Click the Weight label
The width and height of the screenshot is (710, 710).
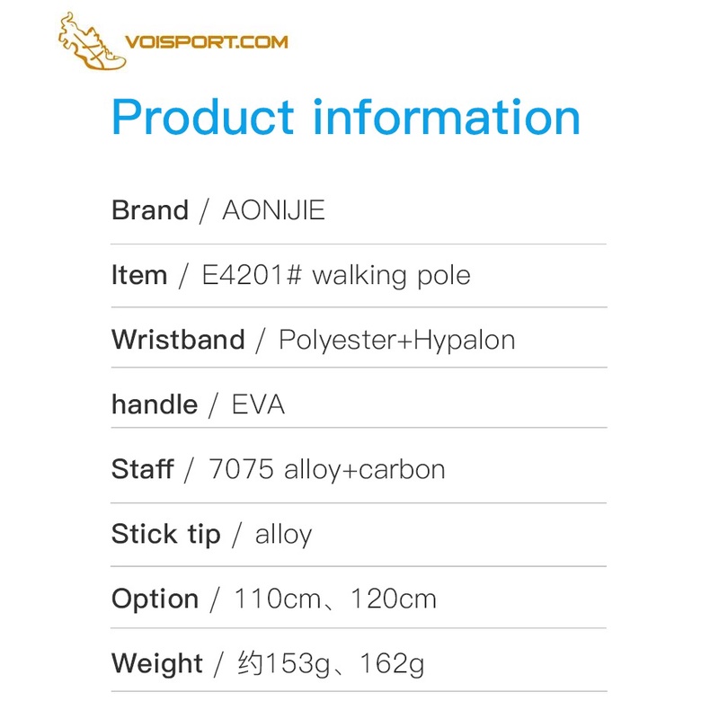[156, 664]
